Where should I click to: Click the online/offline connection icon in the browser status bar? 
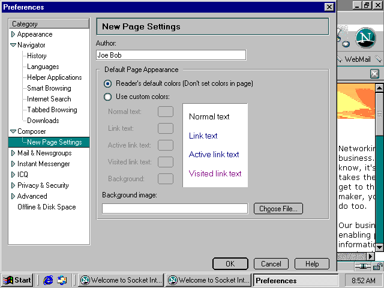[x=363, y=266]
